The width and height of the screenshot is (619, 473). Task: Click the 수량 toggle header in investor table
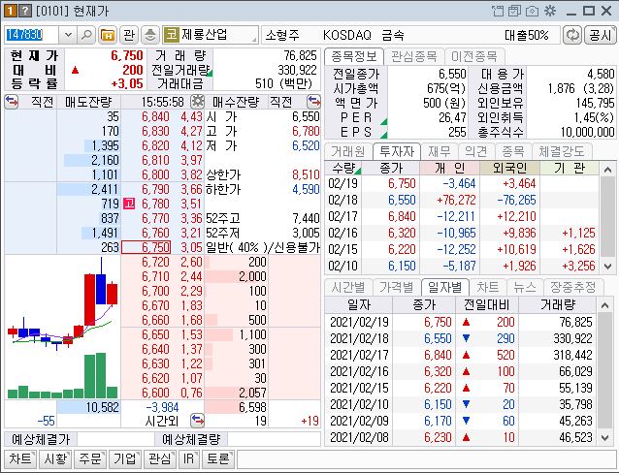[343, 168]
